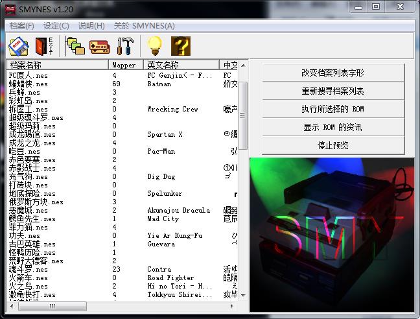Screen dimensions: 420x319
Task: Select the 火箭车.nes file
Action: click(29, 278)
